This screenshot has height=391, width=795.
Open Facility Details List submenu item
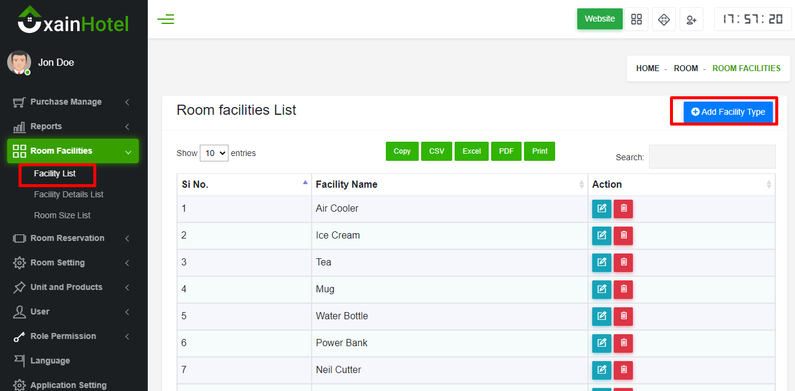pyautogui.click(x=69, y=195)
